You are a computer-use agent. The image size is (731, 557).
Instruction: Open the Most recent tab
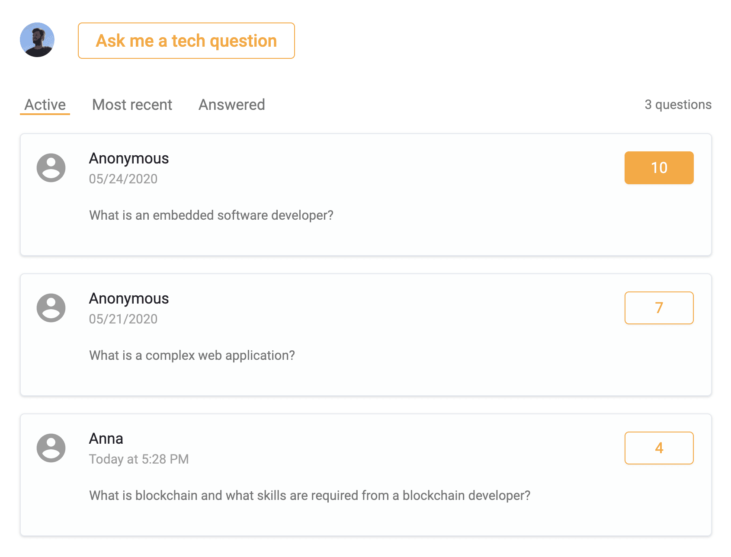point(132,105)
